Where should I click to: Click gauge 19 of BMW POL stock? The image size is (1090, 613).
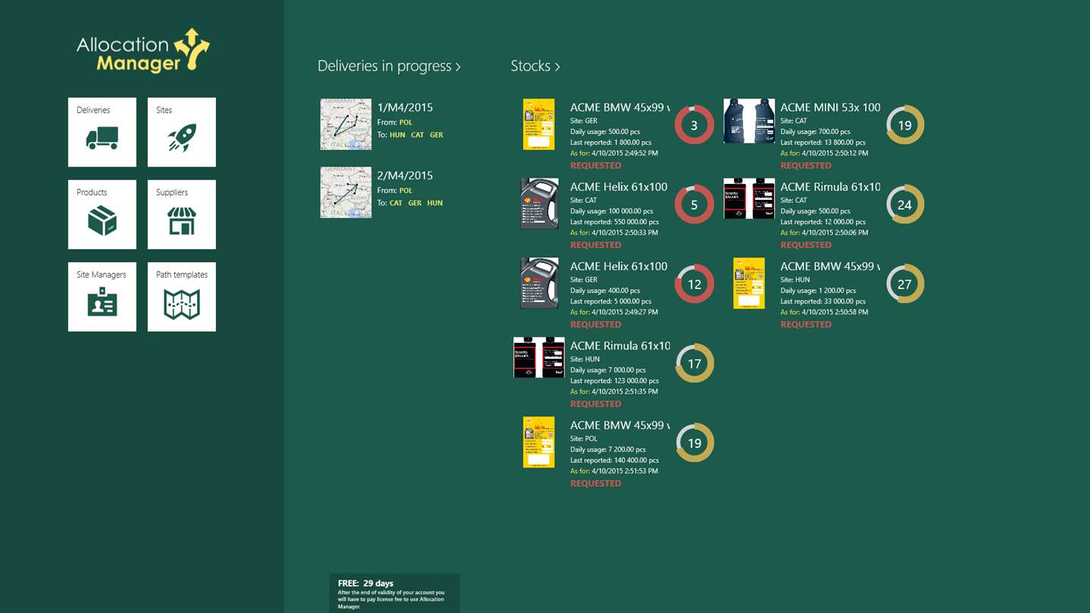[x=695, y=443]
